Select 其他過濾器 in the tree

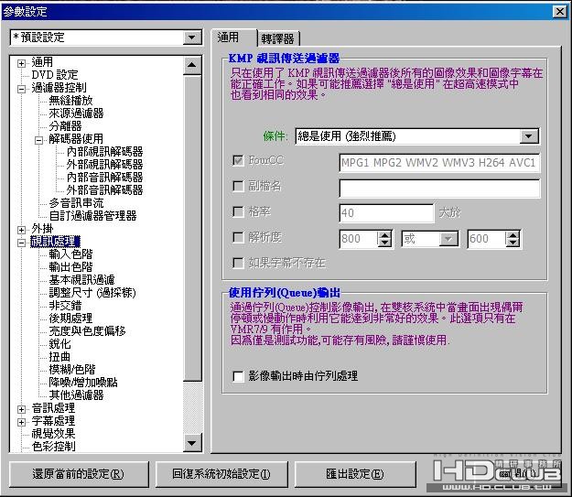coord(76,395)
